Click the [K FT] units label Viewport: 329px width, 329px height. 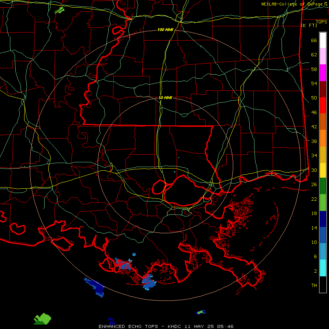[x=309, y=25]
